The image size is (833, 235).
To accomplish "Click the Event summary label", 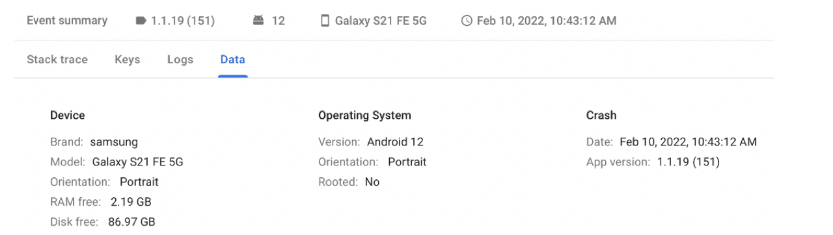I will click(x=67, y=21).
